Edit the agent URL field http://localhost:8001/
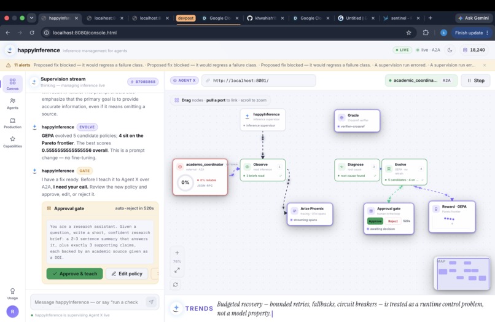Screen dimensions: 495x322 [259, 80]
